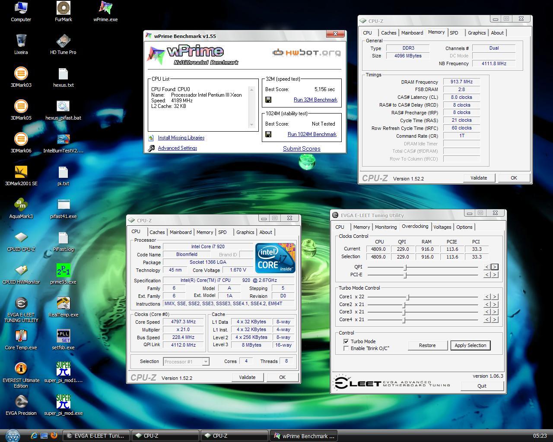
Task: Select EVGA E-LEET Tuning taskbar button
Action: [x=96, y=436]
